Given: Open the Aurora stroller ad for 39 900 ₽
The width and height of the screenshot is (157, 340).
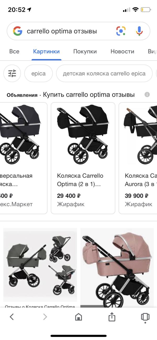Looking at the screenshot, I should click(138, 158).
